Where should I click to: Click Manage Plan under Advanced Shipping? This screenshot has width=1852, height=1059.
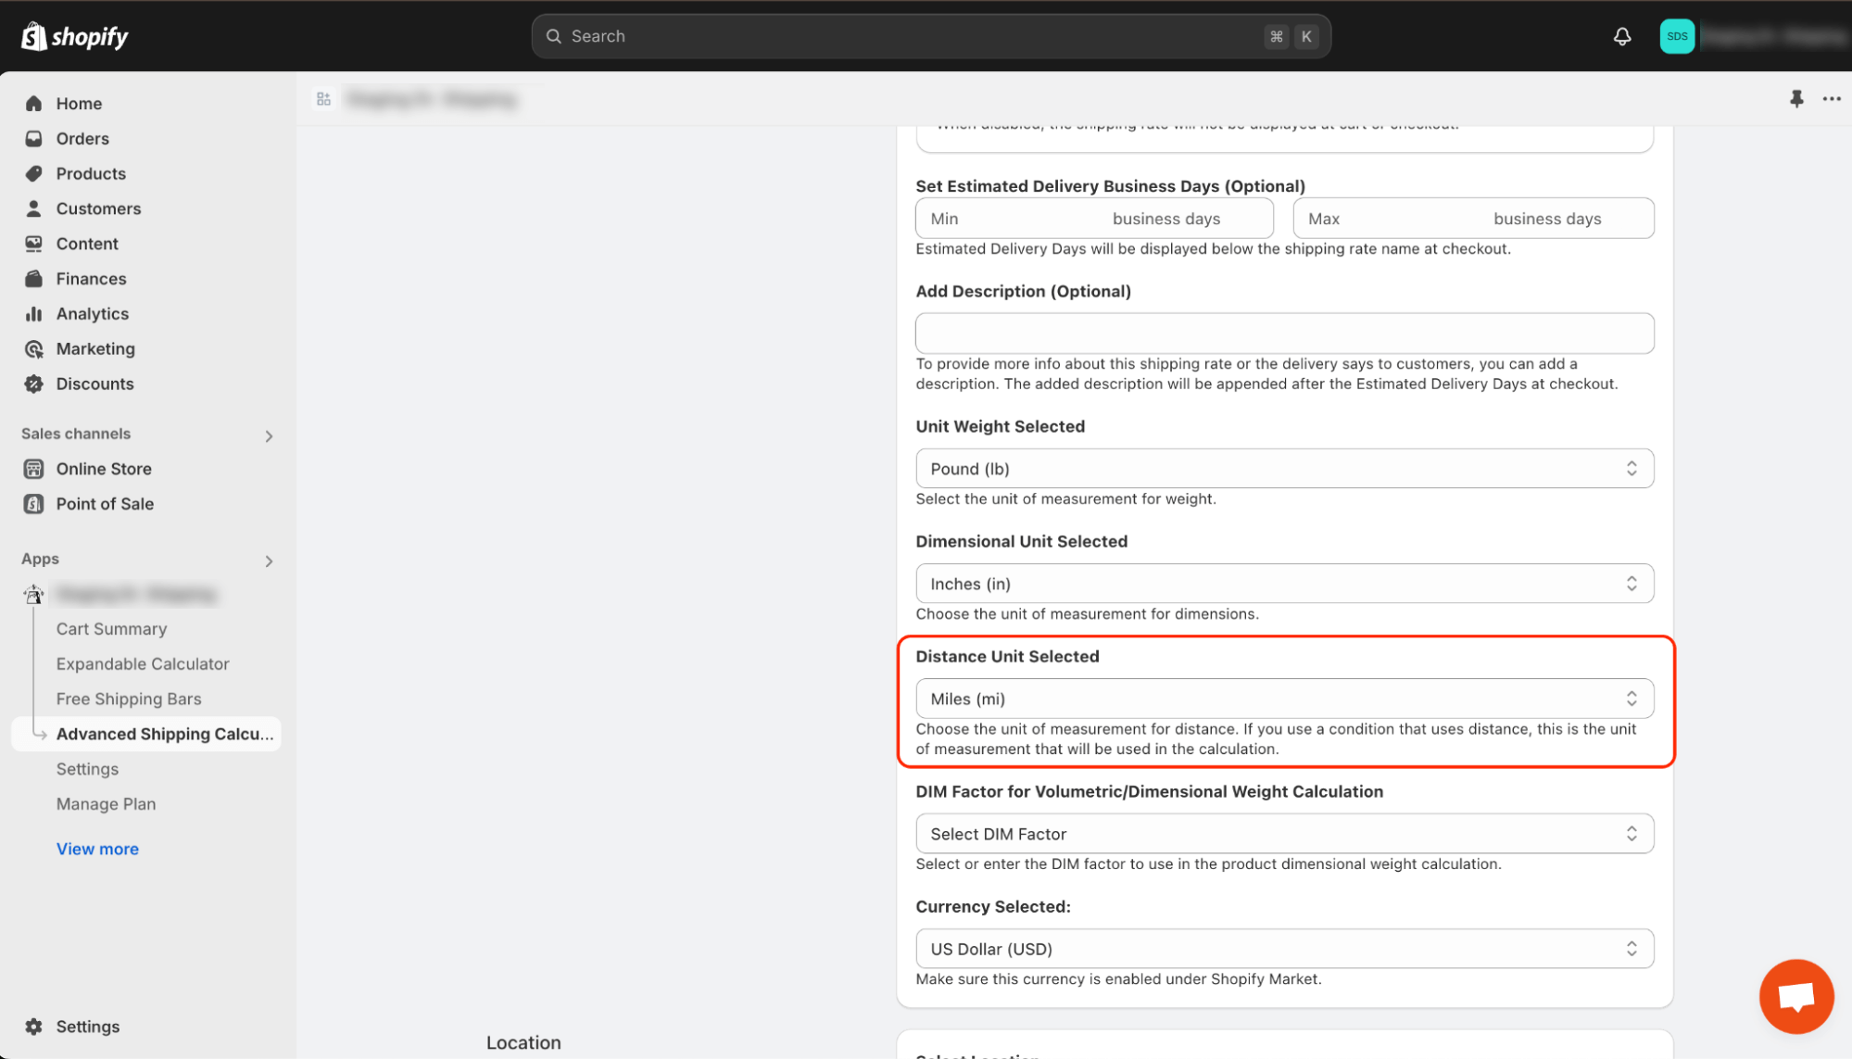[x=106, y=803]
